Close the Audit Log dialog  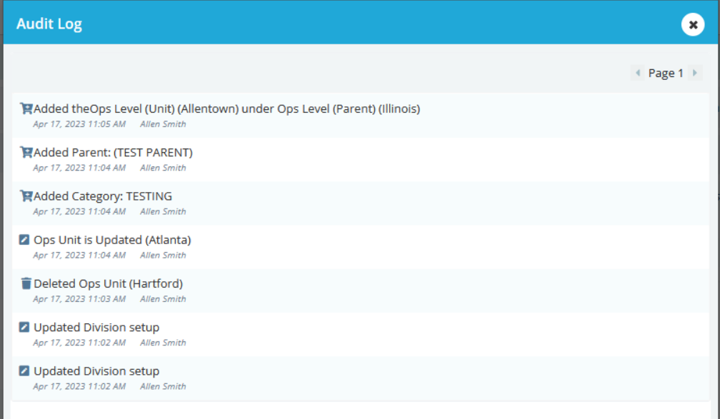(x=692, y=24)
